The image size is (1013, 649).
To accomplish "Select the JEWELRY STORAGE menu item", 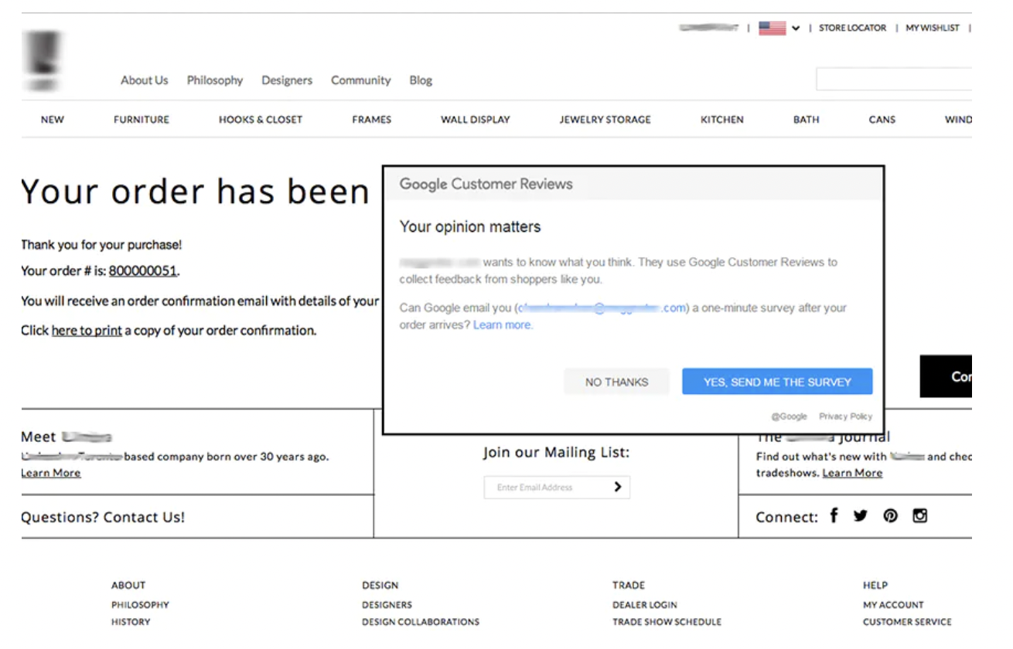I will tap(605, 120).
